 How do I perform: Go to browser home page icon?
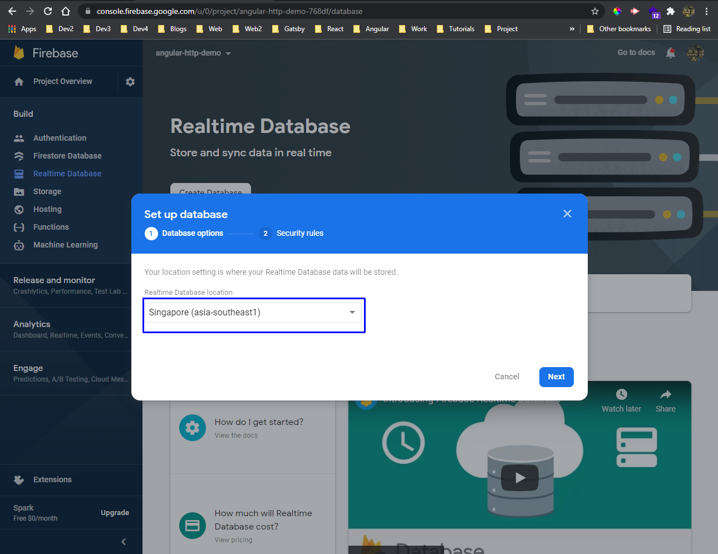66,11
